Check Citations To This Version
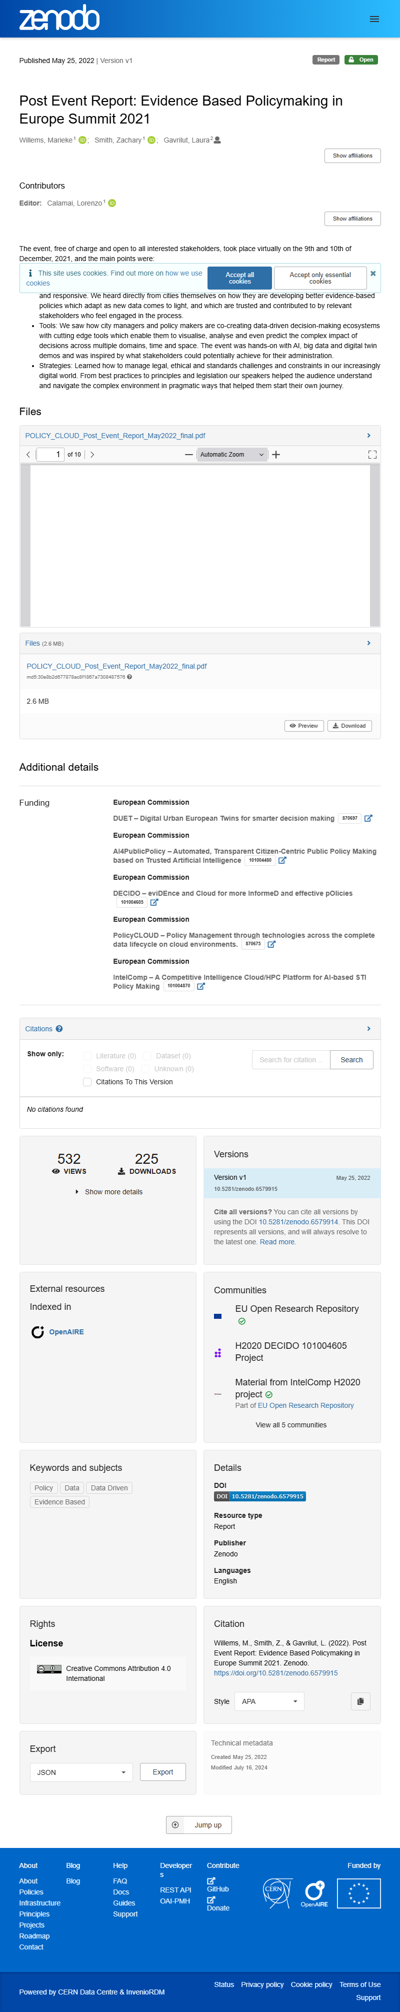Screen dimensions: 400x2012 [x=87, y=1082]
